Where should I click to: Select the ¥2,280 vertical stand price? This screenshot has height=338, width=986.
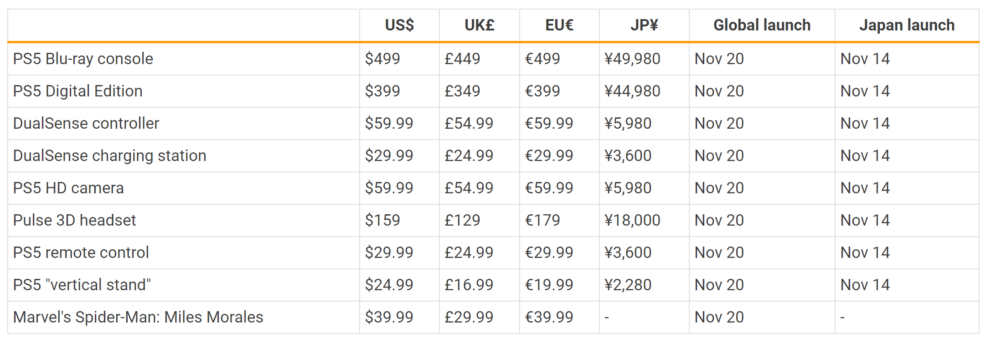click(x=644, y=285)
